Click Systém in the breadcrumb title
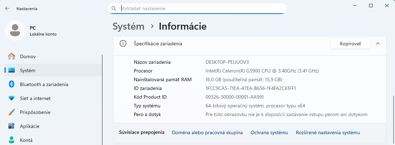The image size is (395, 145). pos(129,26)
